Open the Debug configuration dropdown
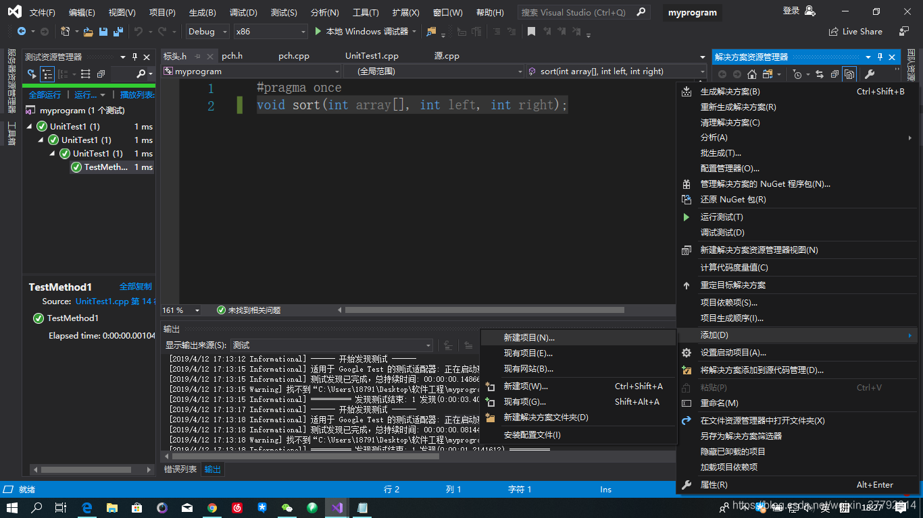The width and height of the screenshot is (923, 518). 208,31
